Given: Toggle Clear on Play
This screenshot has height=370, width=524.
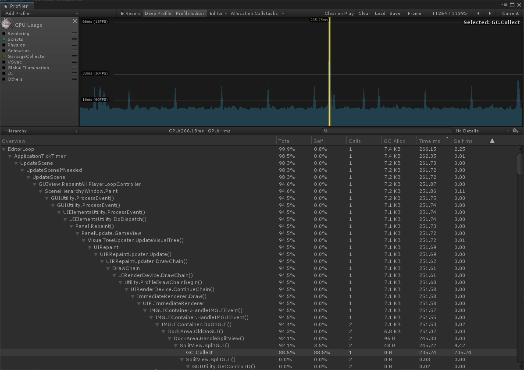Looking at the screenshot, I should pos(339,13).
